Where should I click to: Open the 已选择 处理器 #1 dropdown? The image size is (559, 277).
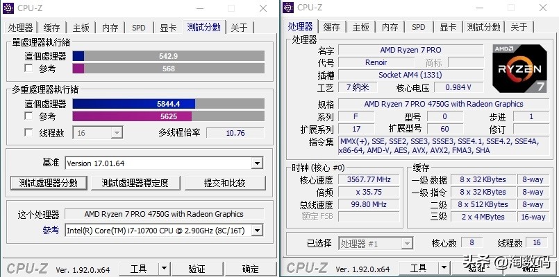pos(376,244)
